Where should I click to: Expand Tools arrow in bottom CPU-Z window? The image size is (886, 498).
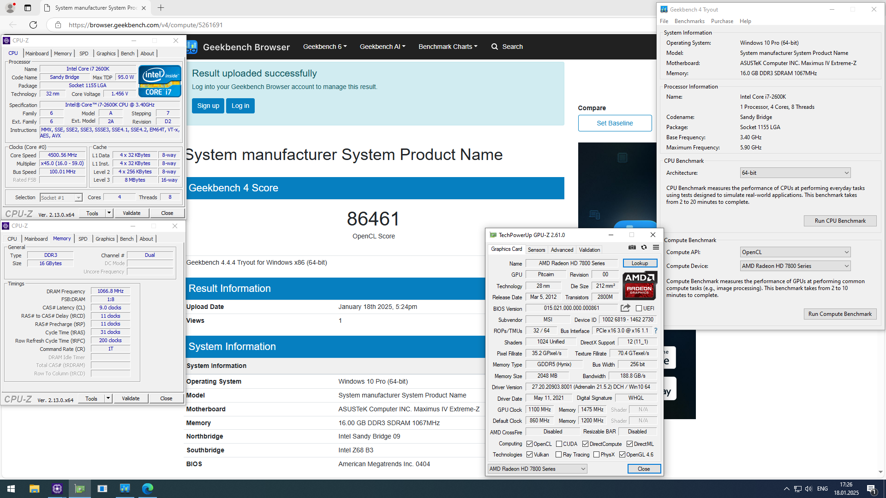pyautogui.click(x=108, y=398)
